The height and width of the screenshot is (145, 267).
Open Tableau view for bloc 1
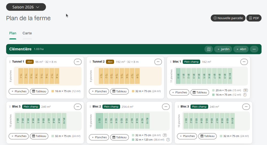pyautogui.click(x=200, y=92)
